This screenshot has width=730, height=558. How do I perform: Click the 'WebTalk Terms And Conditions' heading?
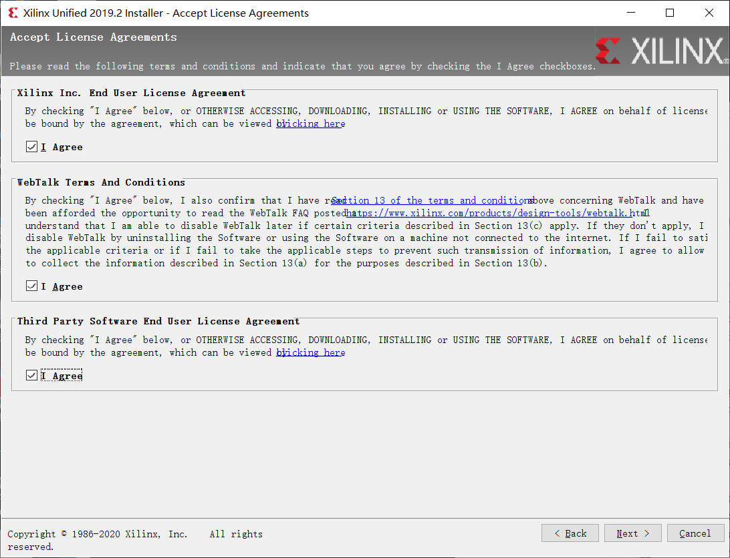pyautogui.click(x=101, y=182)
